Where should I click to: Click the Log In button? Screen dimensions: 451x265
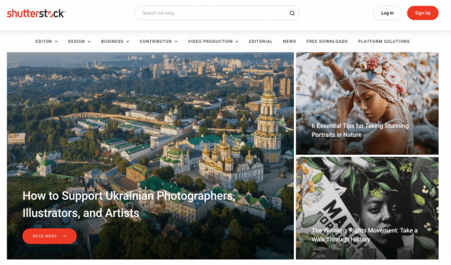pos(387,13)
